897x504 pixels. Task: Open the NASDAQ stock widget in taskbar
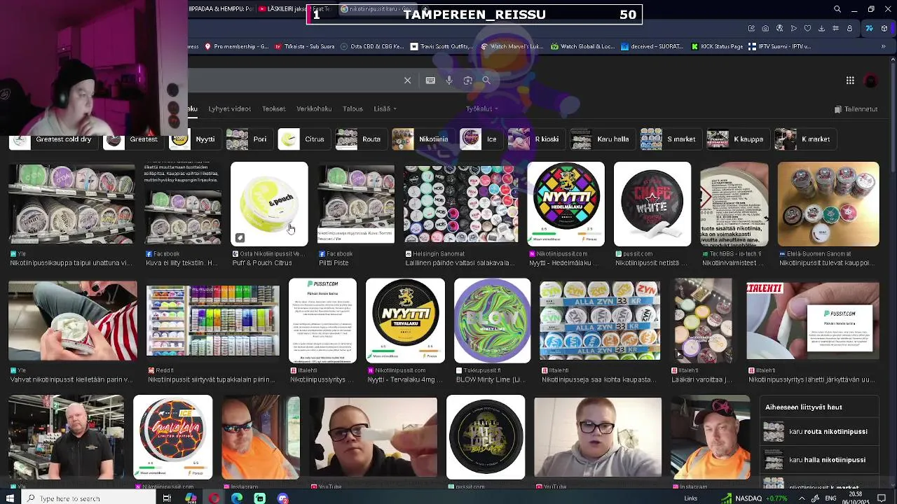tap(755, 498)
